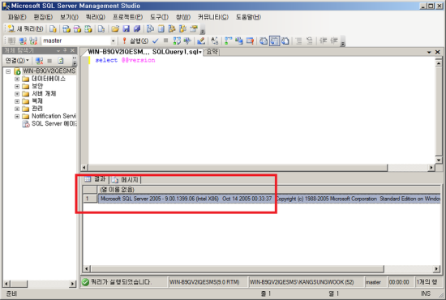Viewport: 446px width, 300px height.
Task: Select the SQL Server 에이전트 tree item
Action: point(49,124)
